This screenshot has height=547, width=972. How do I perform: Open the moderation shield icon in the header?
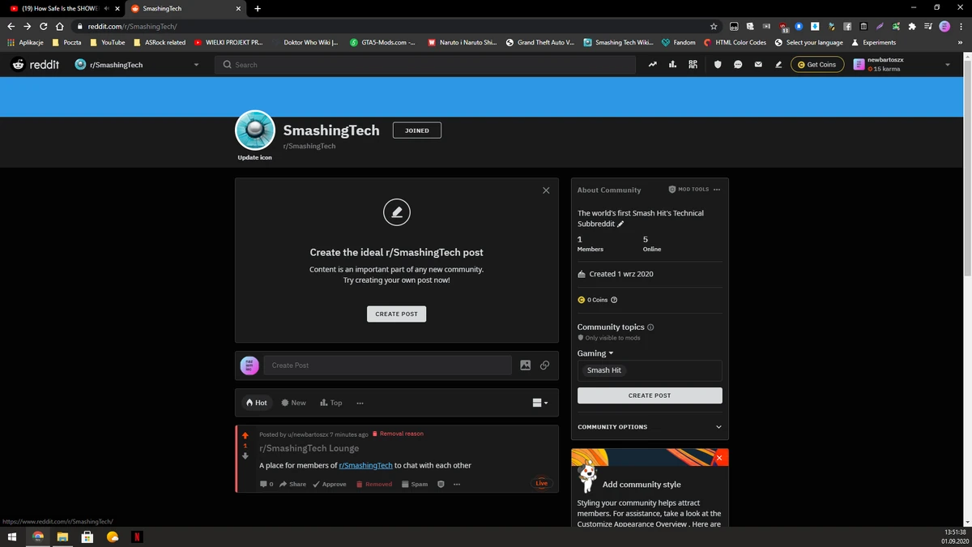click(x=718, y=64)
